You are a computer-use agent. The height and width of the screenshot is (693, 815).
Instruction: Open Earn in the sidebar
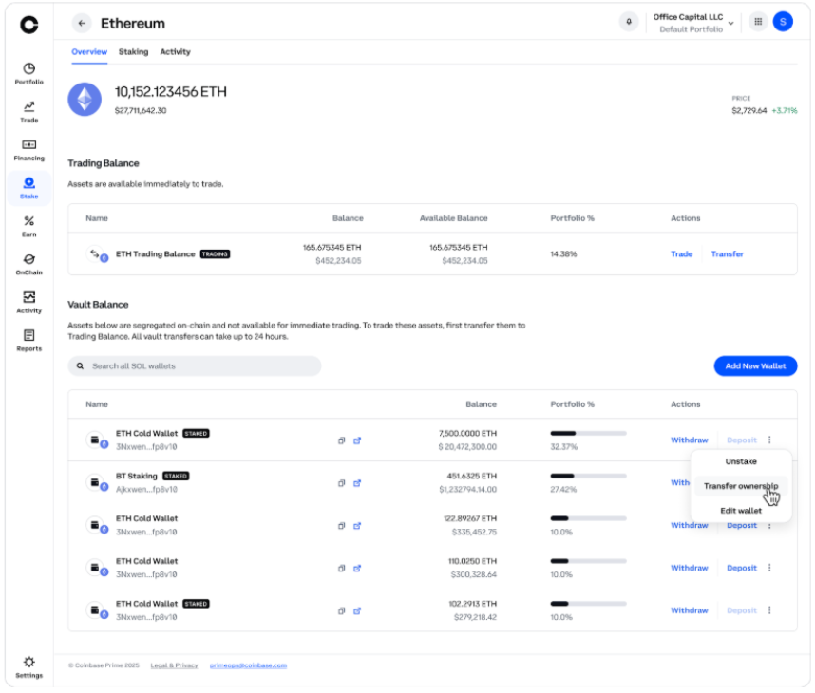(x=29, y=227)
